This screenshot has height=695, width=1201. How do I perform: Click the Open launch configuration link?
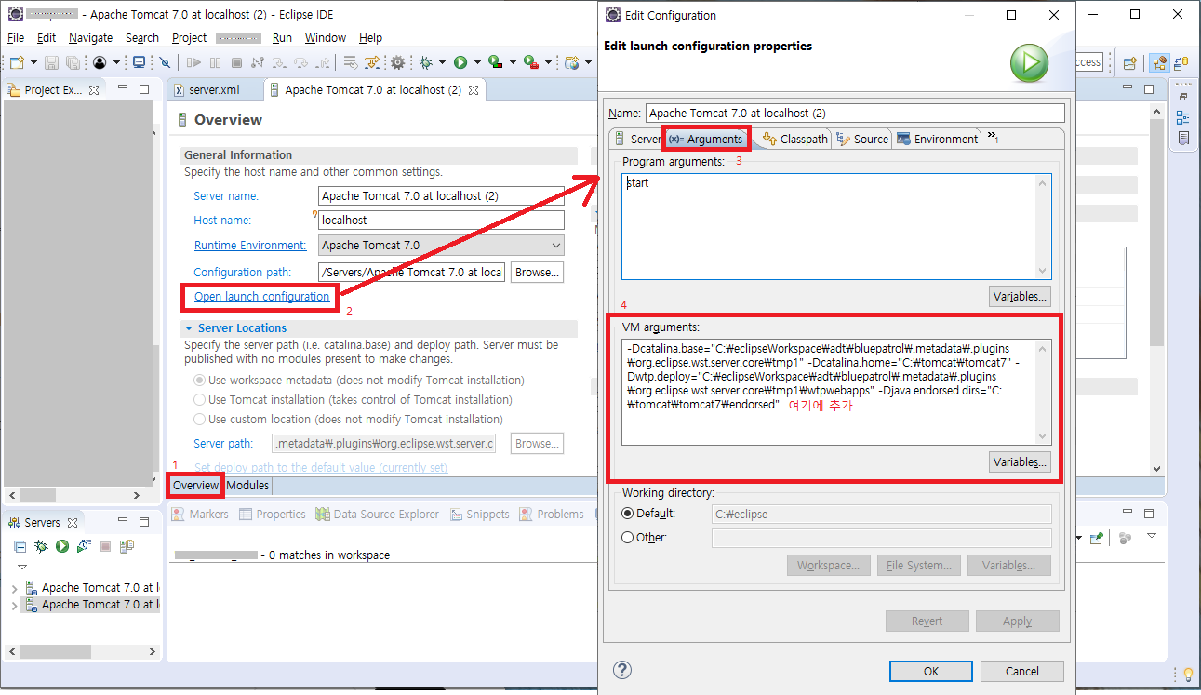(261, 297)
